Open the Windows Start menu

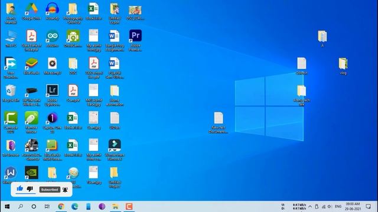pyautogui.click(x=7, y=207)
